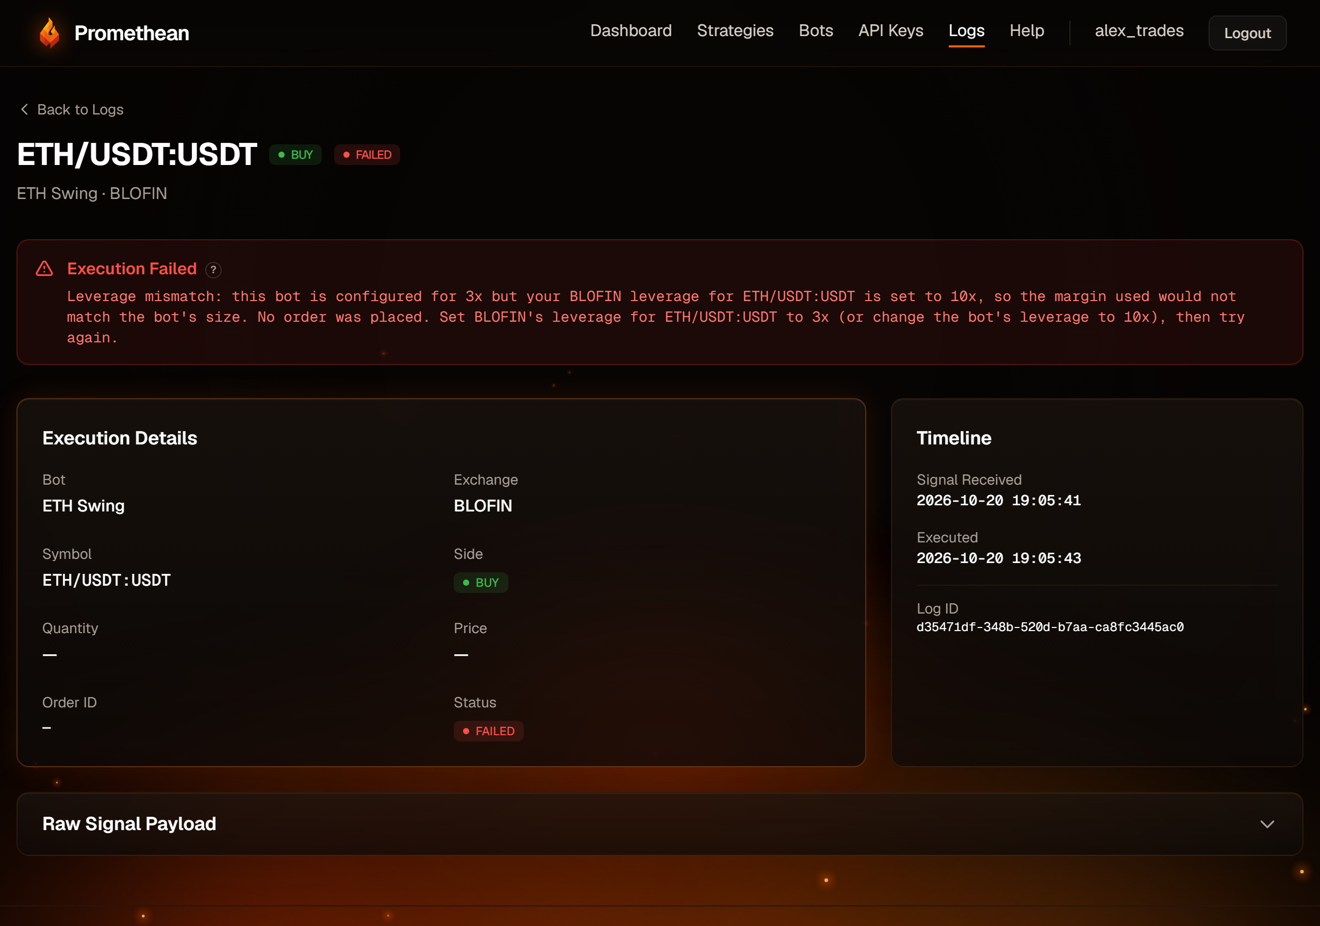Click the Timeline panel heading
This screenshot has height=926, width=1320.
pos(953,438)
